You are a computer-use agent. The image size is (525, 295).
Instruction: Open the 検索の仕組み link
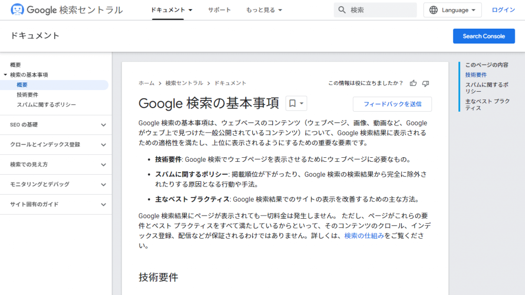click(x=364, y=236)
